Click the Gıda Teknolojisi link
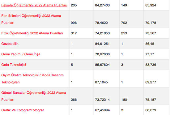The image size is (170, 115). point(14,65)
